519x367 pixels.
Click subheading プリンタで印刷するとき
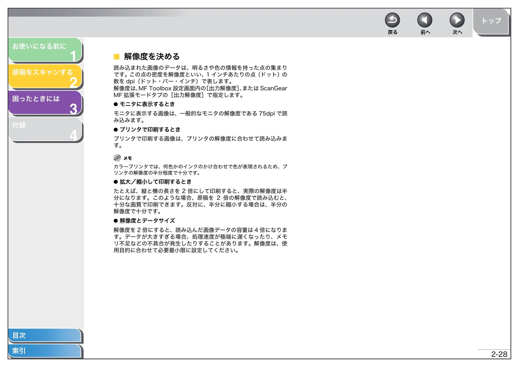pos(150,130)
